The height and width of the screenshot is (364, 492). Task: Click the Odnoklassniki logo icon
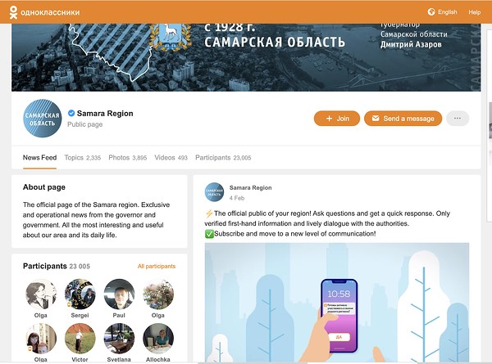(x=13, y=12)
